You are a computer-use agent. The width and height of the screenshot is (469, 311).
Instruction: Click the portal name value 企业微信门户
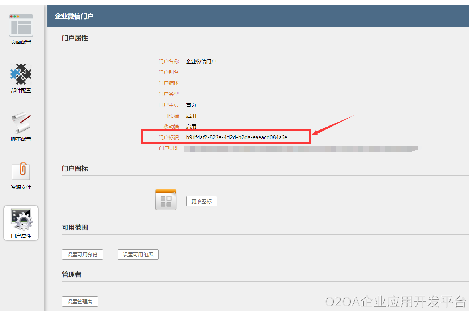[x=201, y=61]
